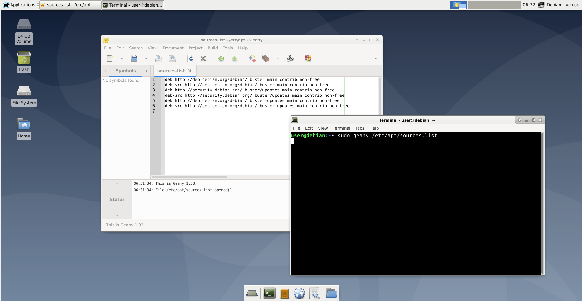Reload the current file from disk
The image size is (582, 301).
coord(190,58)
